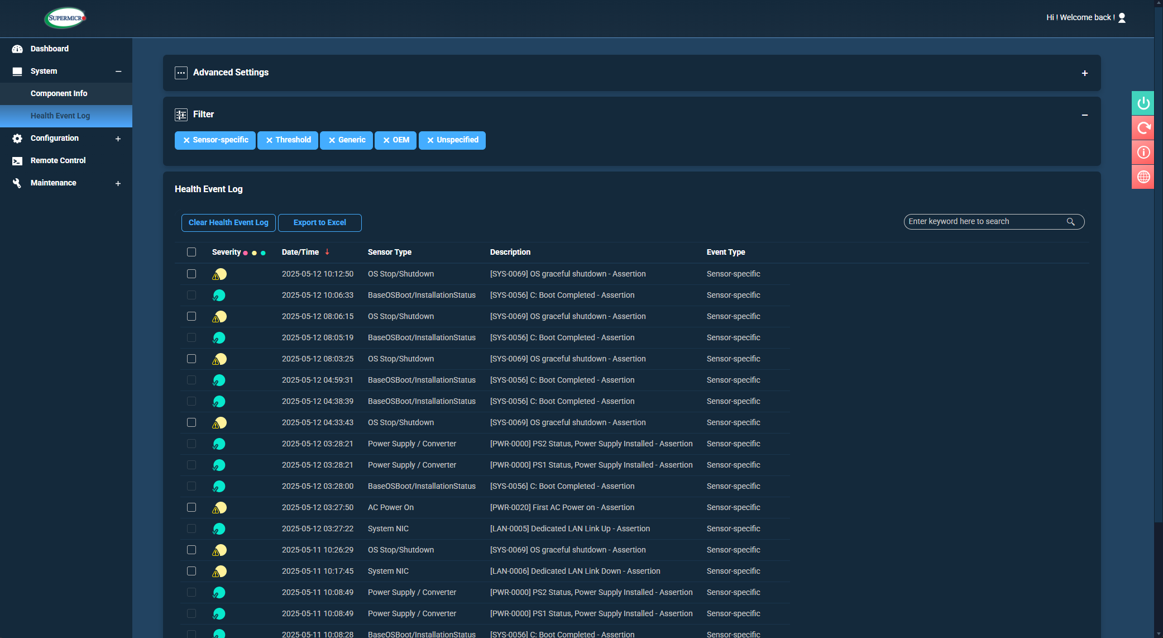
Task: Remove the Sensor-specific filter tag
Action: (x=186, y=140)
